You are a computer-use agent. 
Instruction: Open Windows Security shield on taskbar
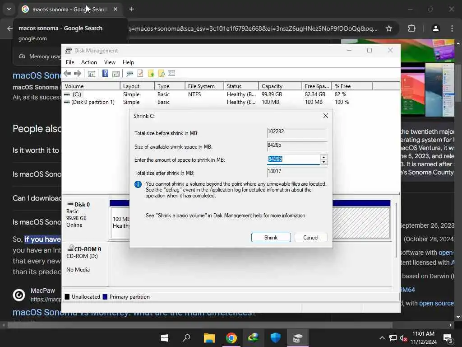click(x=276, y=338)
